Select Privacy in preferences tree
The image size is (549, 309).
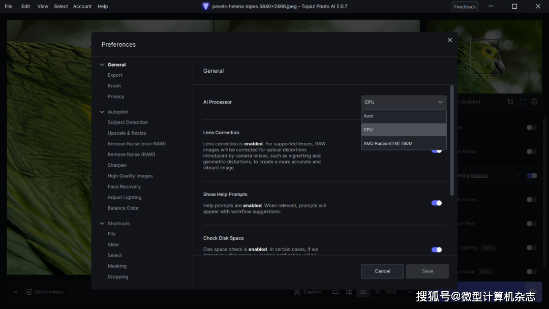point(116,97)
